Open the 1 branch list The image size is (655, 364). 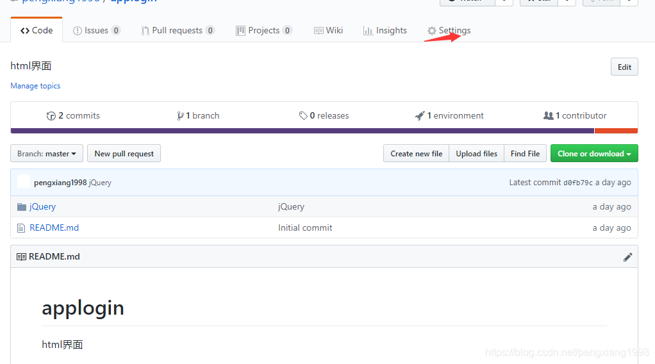click(198, 116)
